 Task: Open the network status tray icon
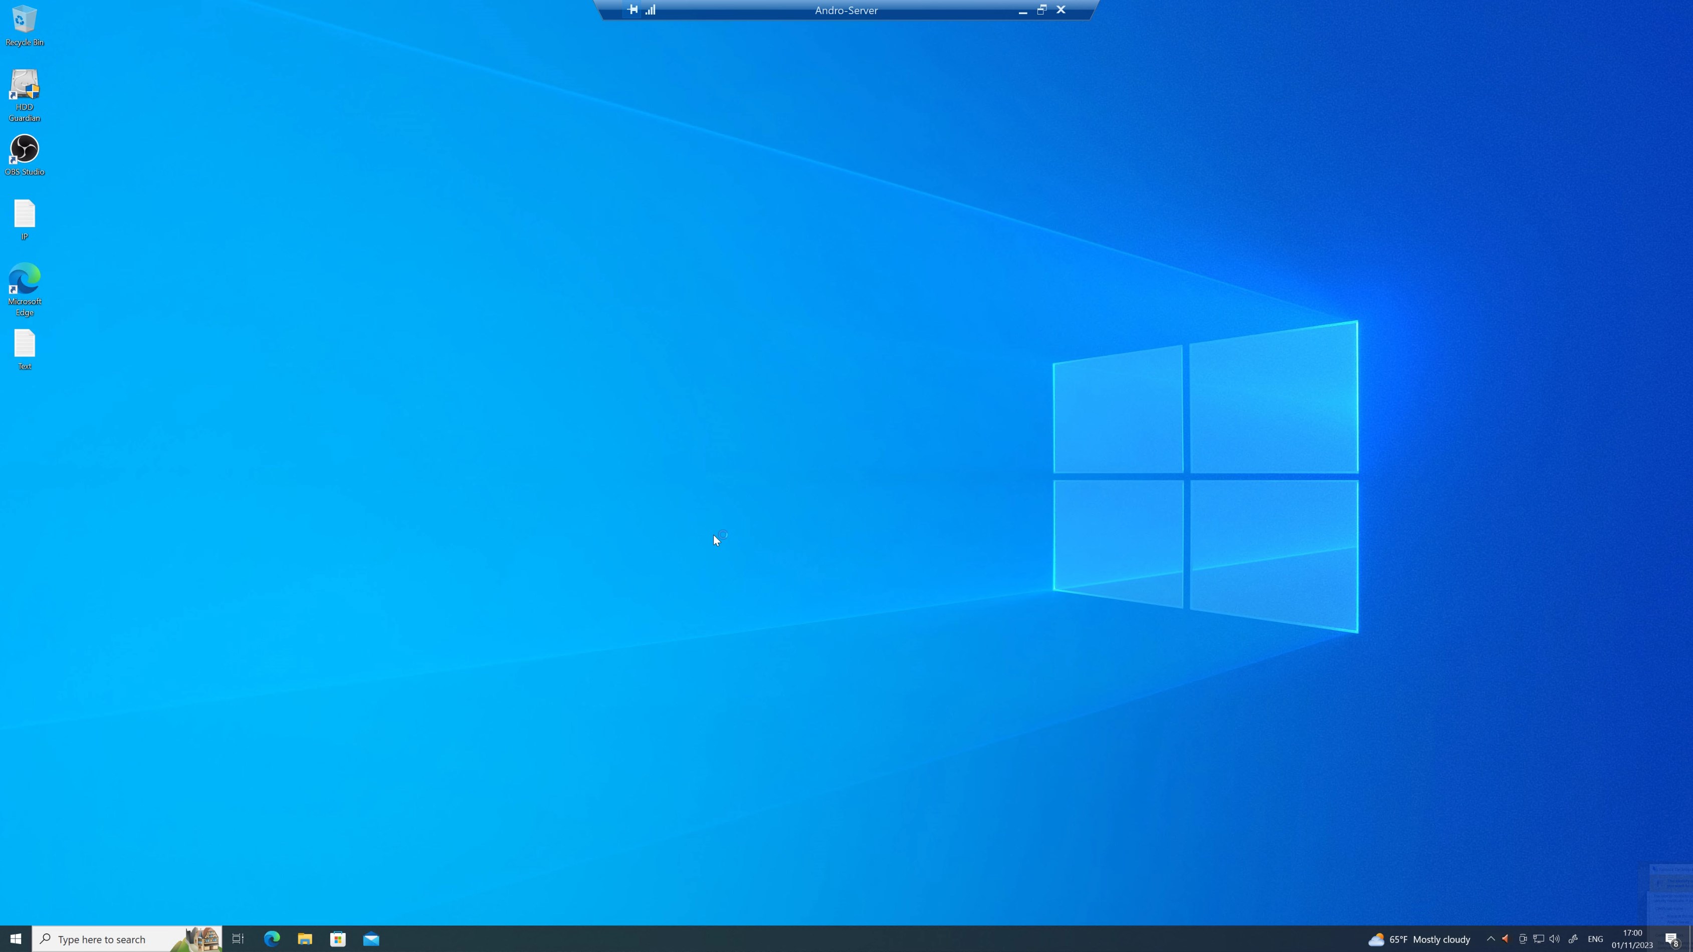[x=1539, y=939]
